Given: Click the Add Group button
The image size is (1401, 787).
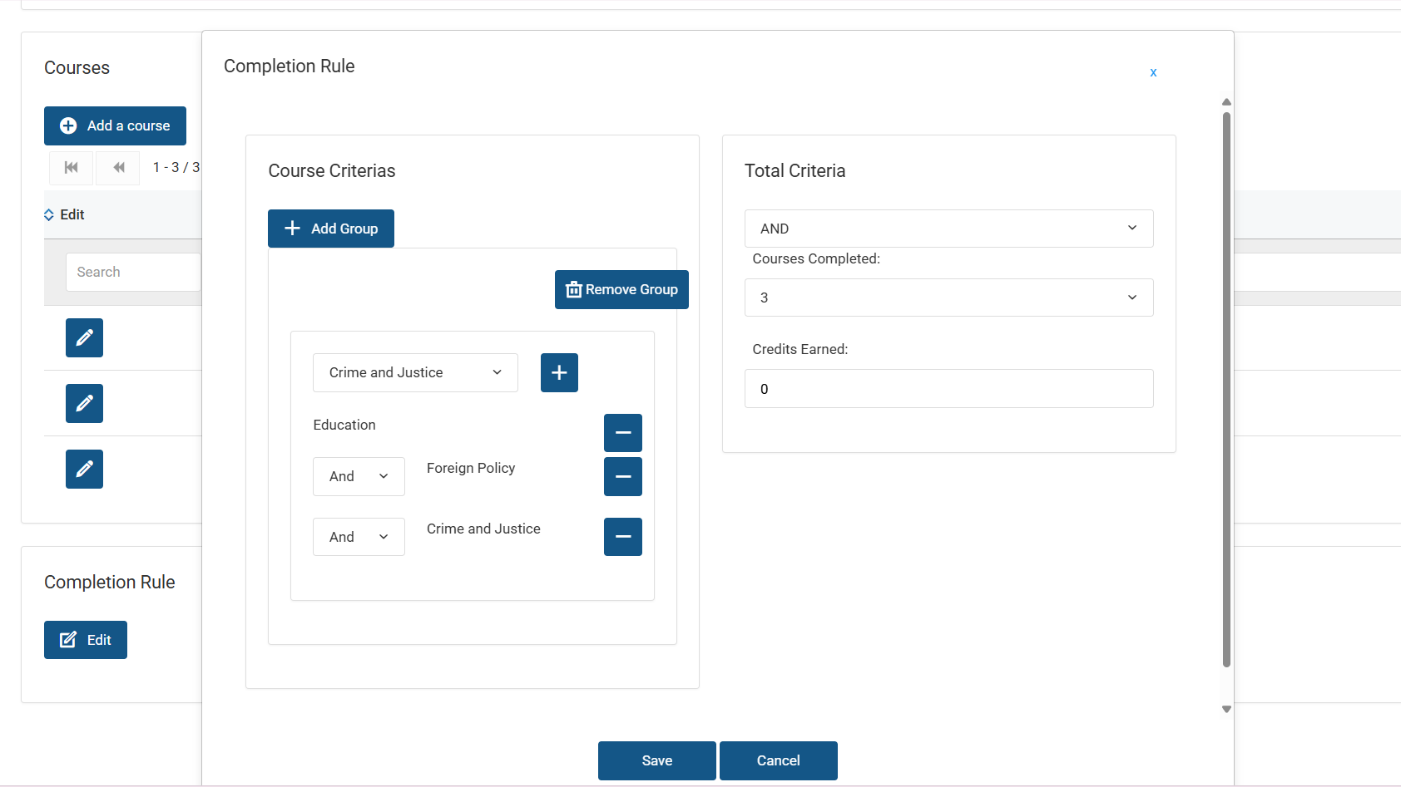Looking at the screenshot, I should [x=331, y=229].
